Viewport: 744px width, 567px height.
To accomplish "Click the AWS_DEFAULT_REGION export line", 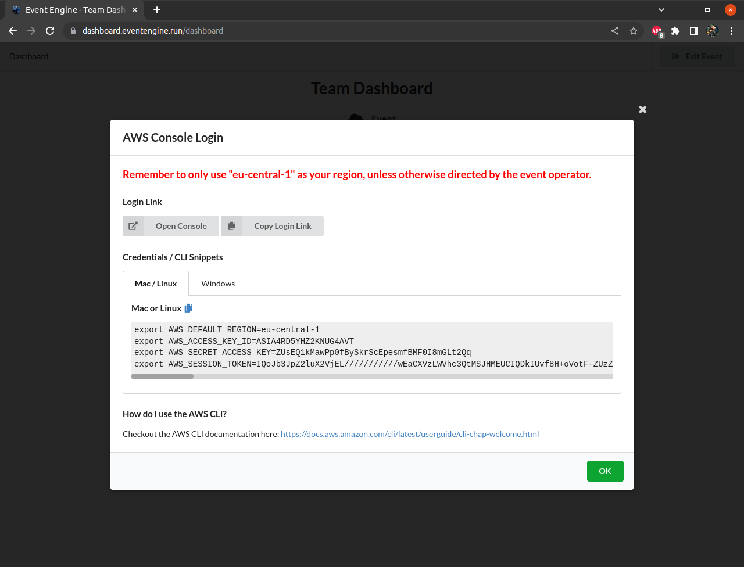I will tap(227, 330).
